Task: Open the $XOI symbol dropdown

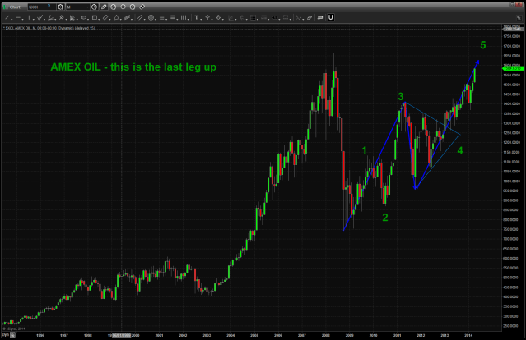Action: coord(54,8)
